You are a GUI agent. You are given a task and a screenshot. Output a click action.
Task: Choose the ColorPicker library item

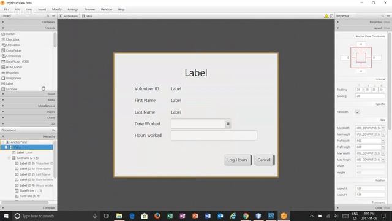[13, 50]
